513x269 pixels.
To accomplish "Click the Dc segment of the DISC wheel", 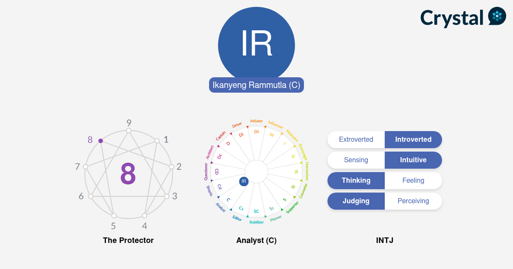I will [x=220, y=157].
